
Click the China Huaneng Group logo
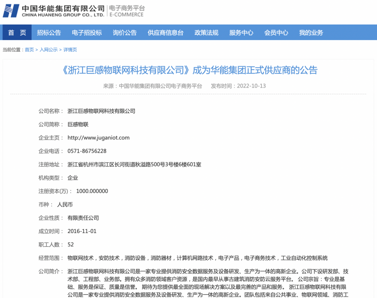[x=53, y=11]
